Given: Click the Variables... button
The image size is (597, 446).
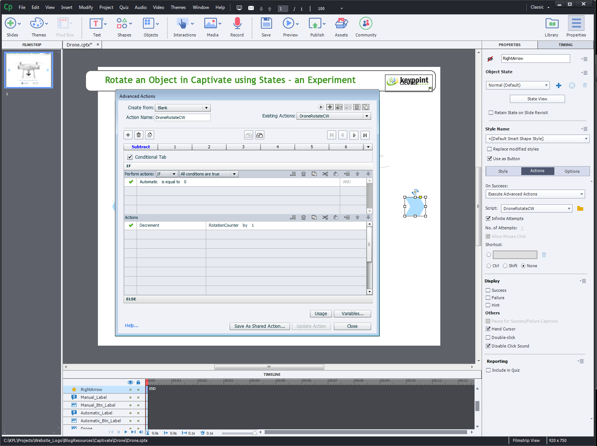Looking at the screenshot, I should pos(352,314).
